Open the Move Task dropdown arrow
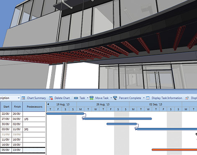Image resolution: width=197 pixels, height=155 pixels. 111,98
